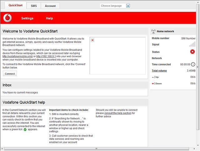Switch to the SMS tab
This screenshot has height=151, width=200.
[34, 6]
